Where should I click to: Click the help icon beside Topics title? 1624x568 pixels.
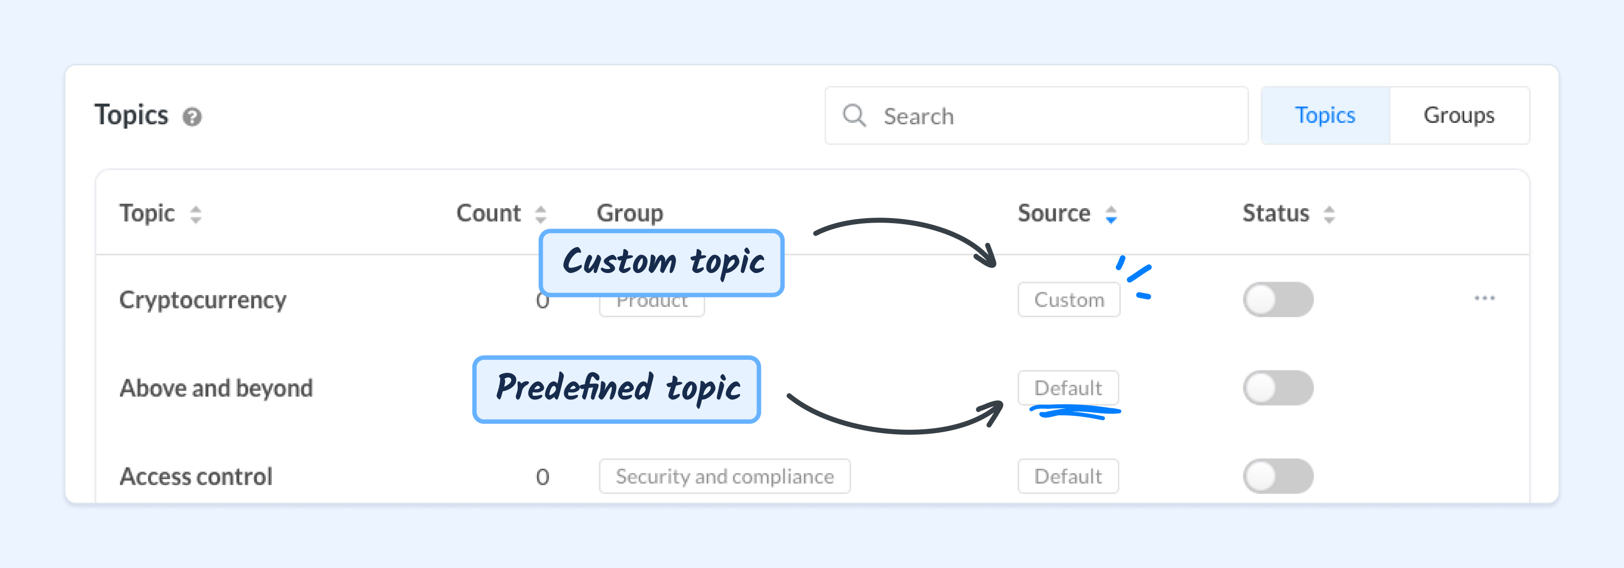pos(192,117)
